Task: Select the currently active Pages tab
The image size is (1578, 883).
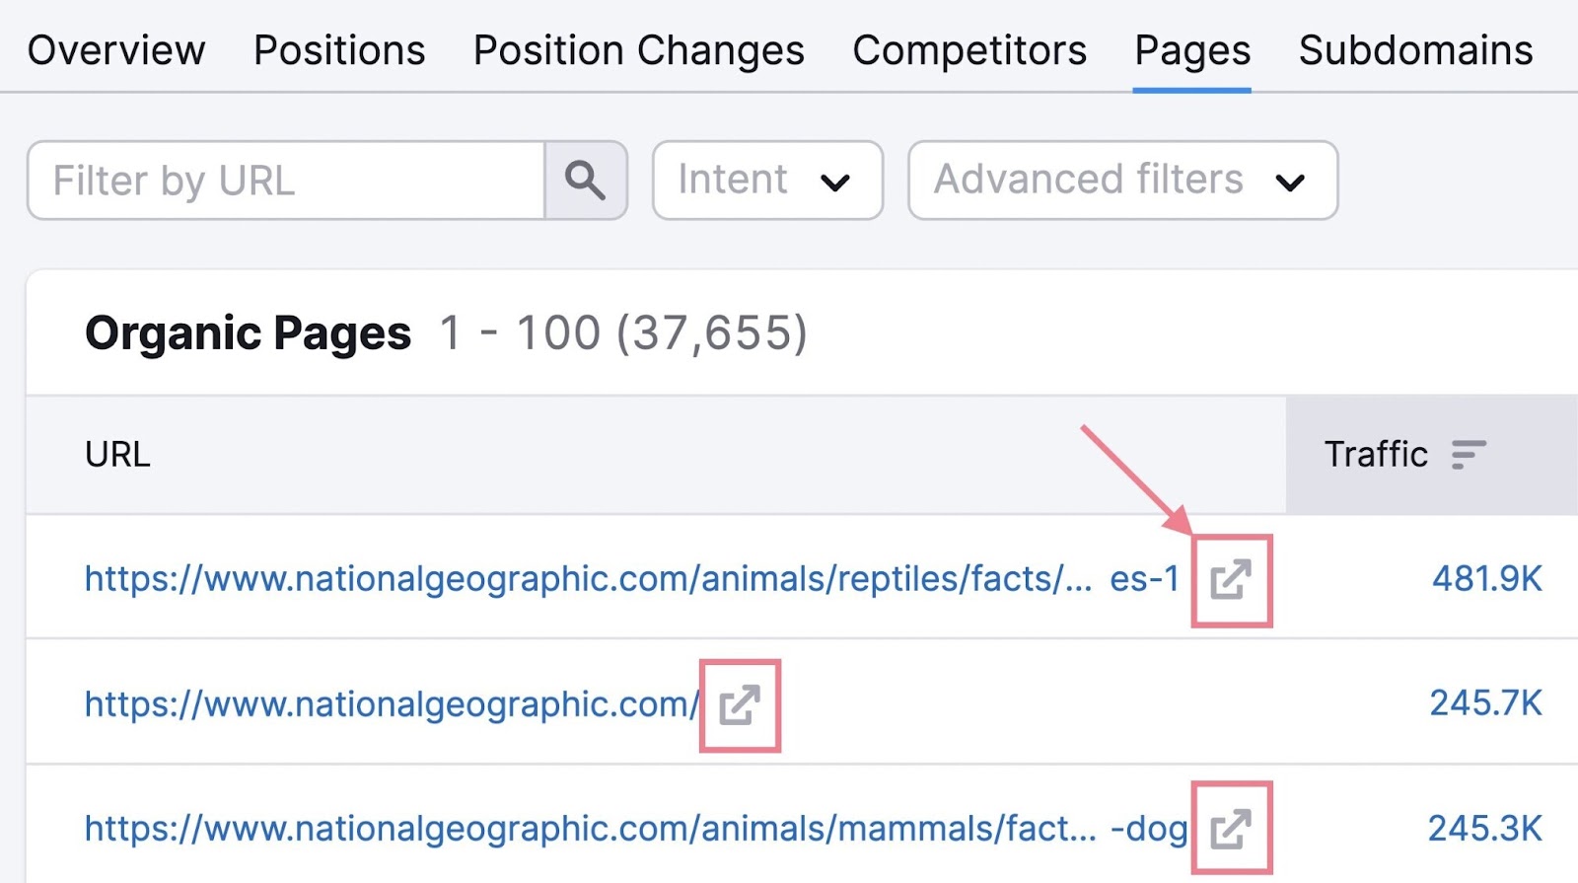Action: point(1190,50)
